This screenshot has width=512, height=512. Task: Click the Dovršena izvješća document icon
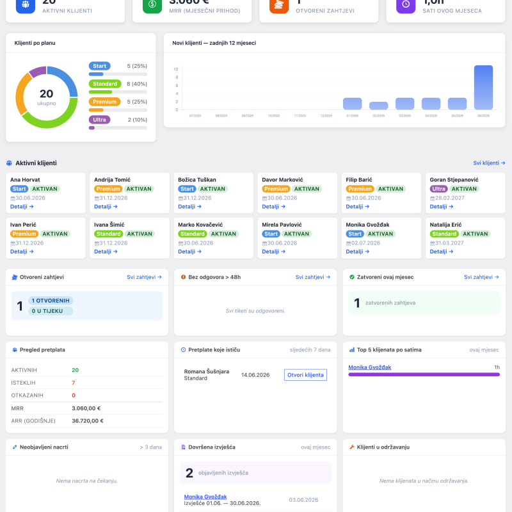pos(183,447)
